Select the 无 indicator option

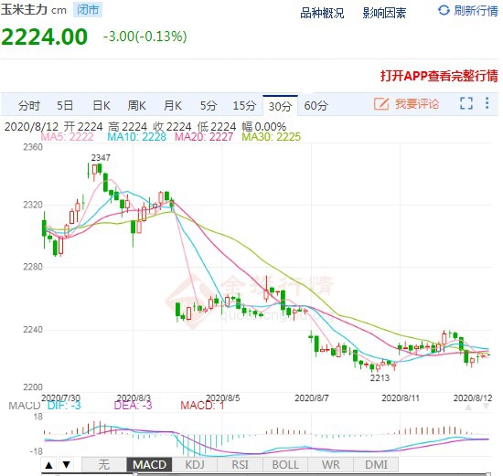click(104, 465)
